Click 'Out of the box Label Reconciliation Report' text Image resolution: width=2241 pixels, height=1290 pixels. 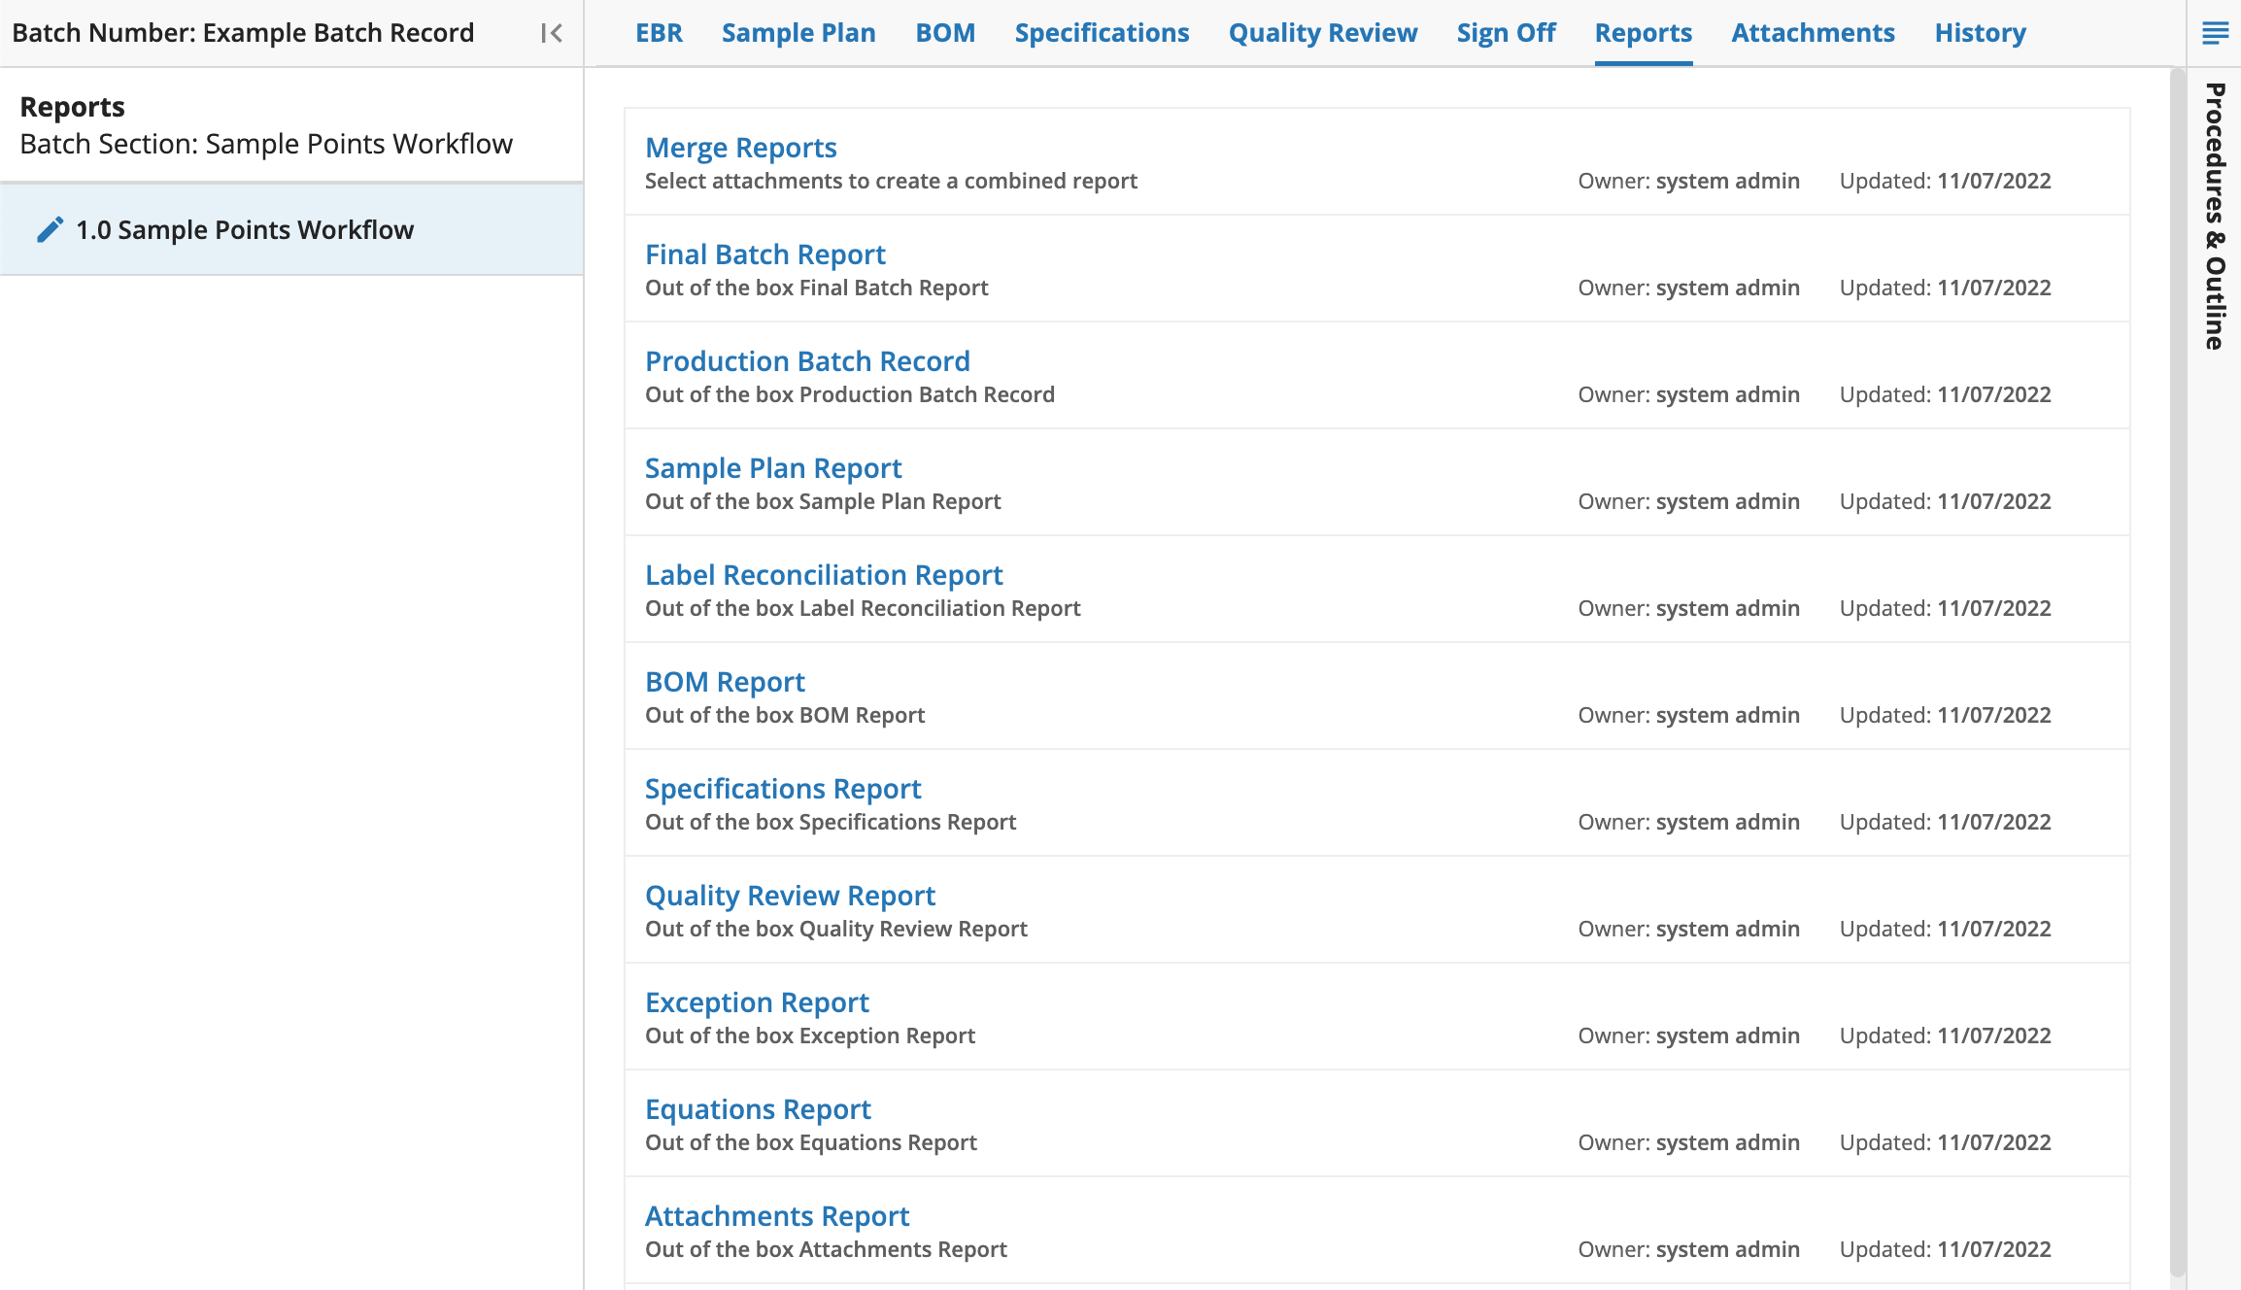[x=863, y=608]
